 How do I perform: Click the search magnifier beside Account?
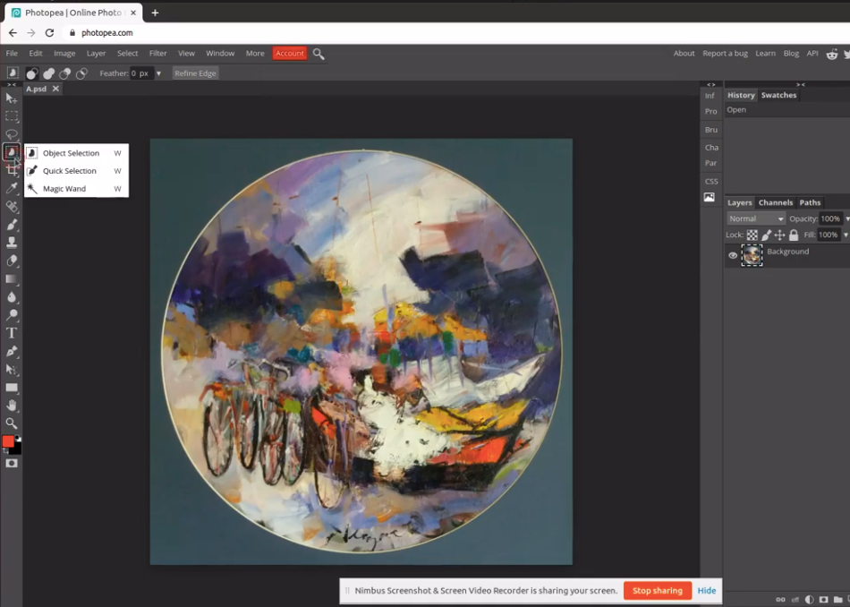tap(319, 54)
